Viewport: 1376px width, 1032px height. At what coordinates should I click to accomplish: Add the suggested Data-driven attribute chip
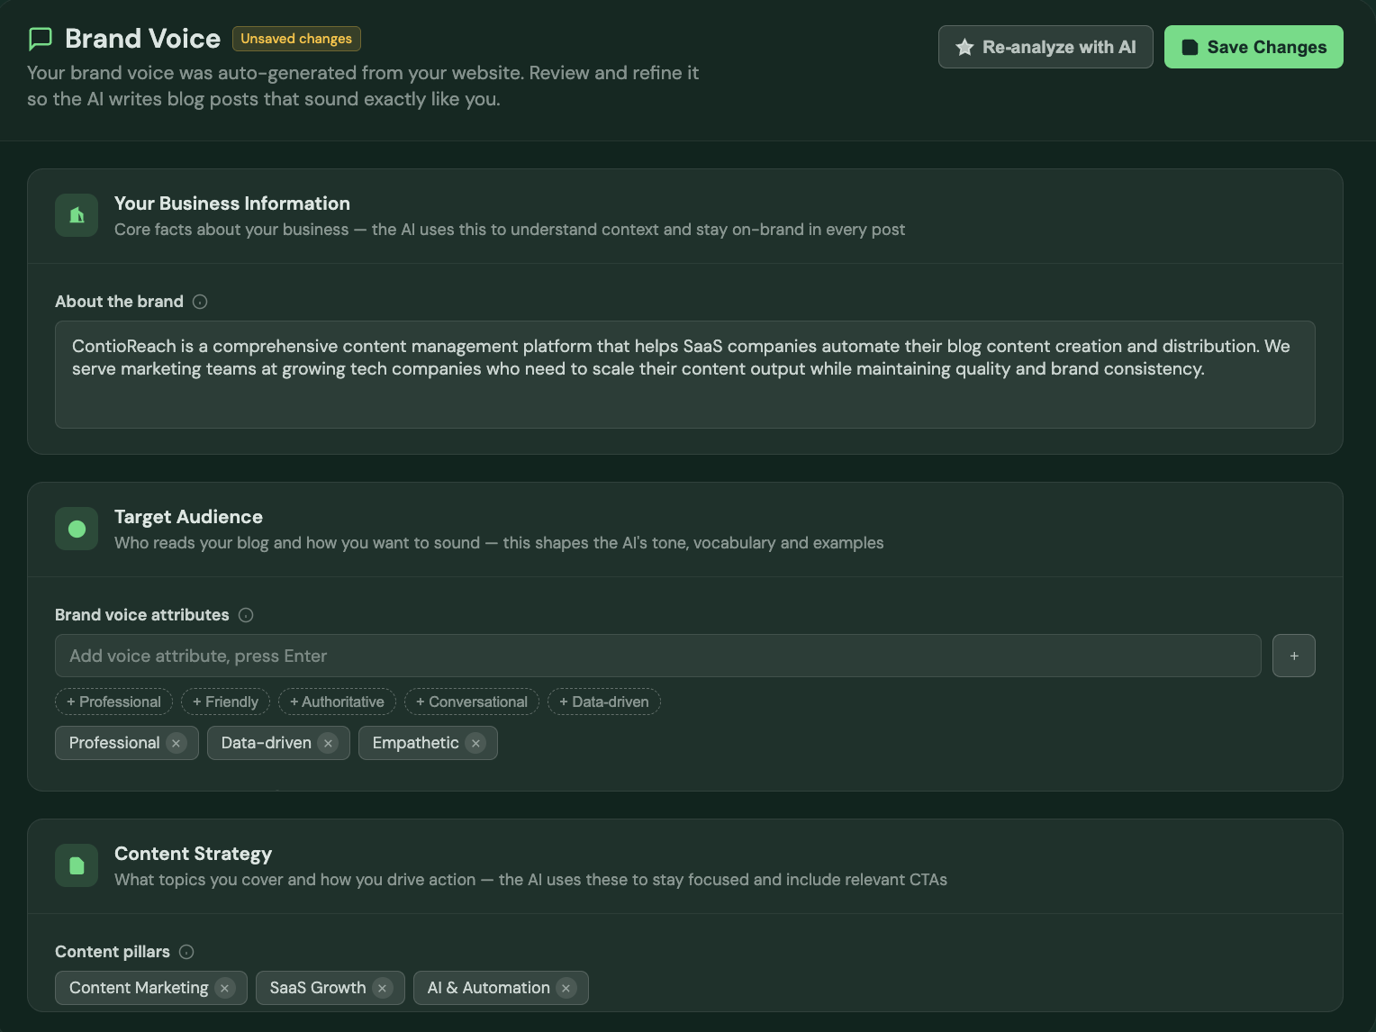[603, 702]
